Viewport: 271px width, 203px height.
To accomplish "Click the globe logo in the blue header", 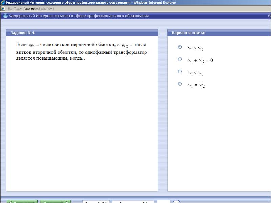I will [x=5, y=16].
